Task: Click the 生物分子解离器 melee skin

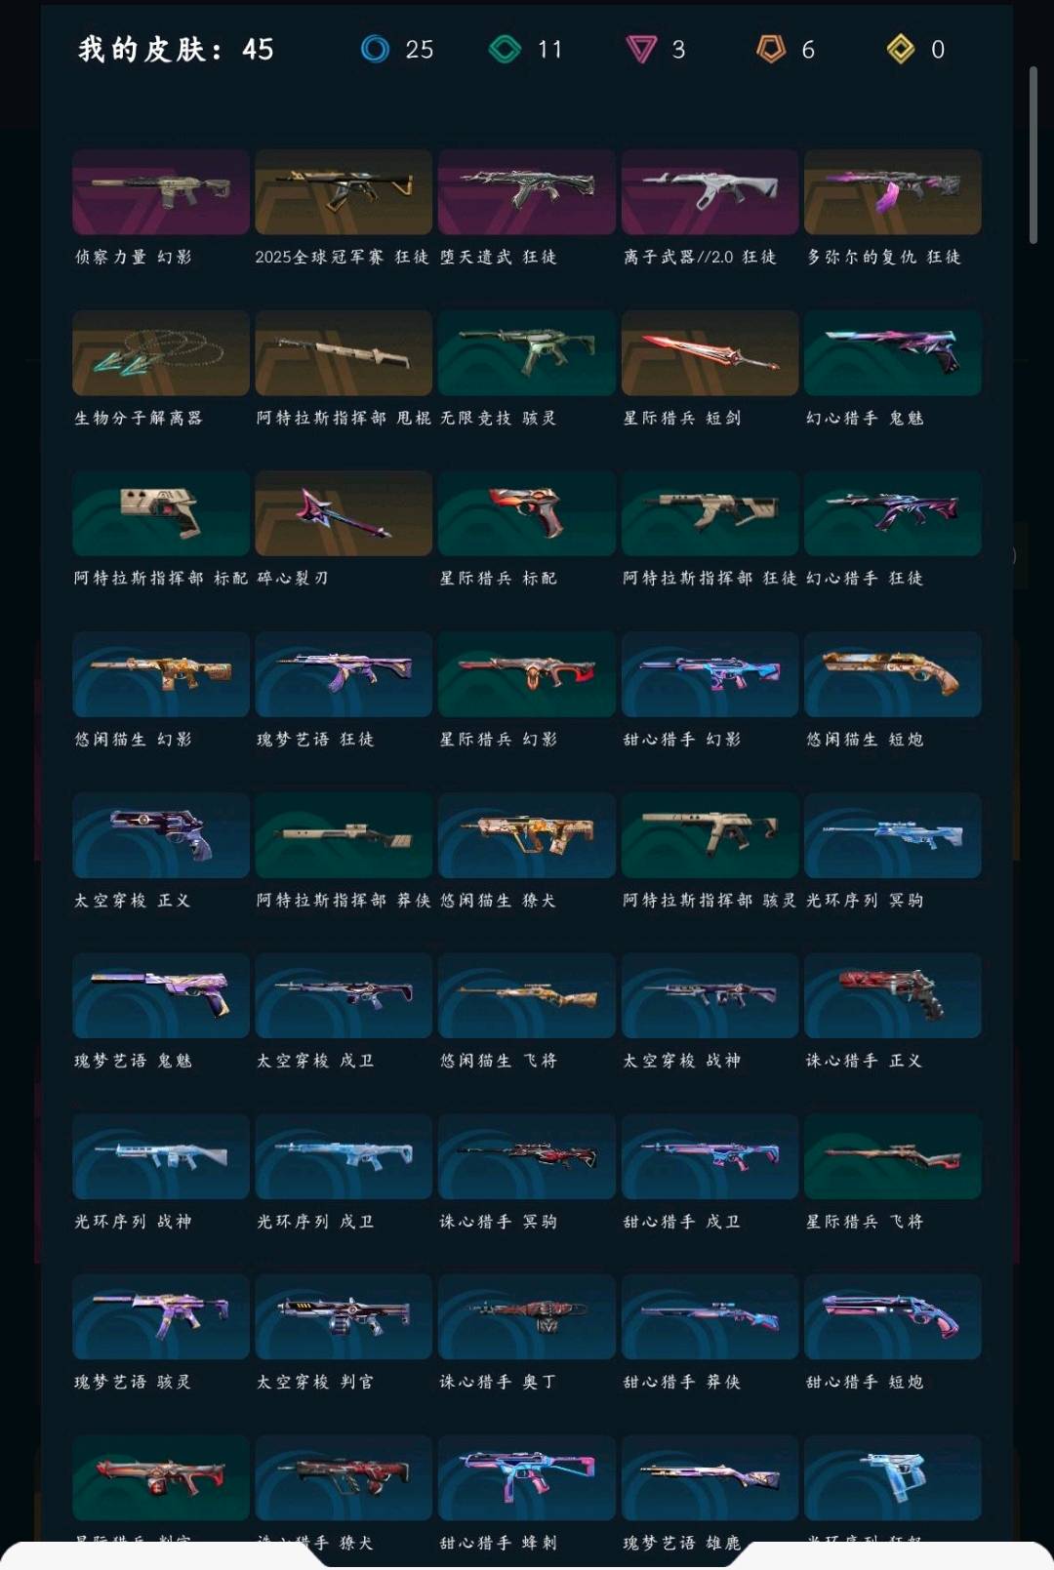Action: click(x=161, y=352)
